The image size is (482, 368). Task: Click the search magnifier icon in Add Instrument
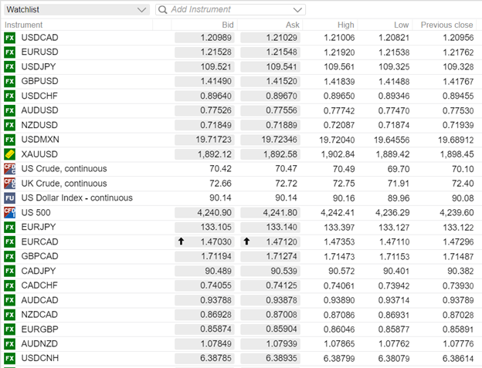pos(162,10)
